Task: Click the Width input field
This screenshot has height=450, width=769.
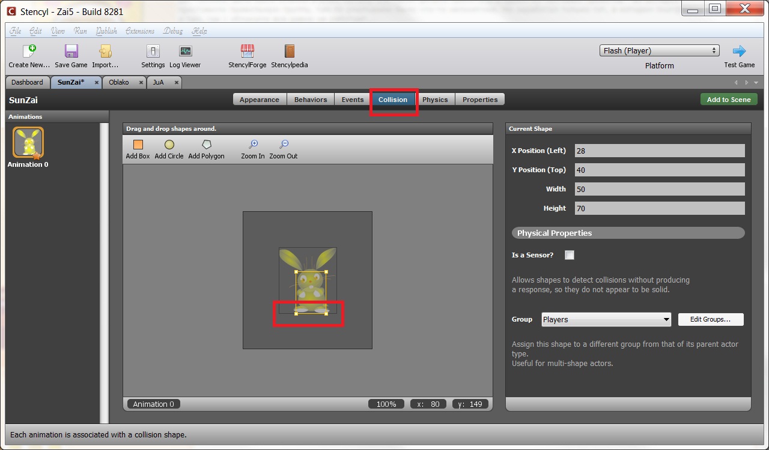Action: [x=659, y=189]
